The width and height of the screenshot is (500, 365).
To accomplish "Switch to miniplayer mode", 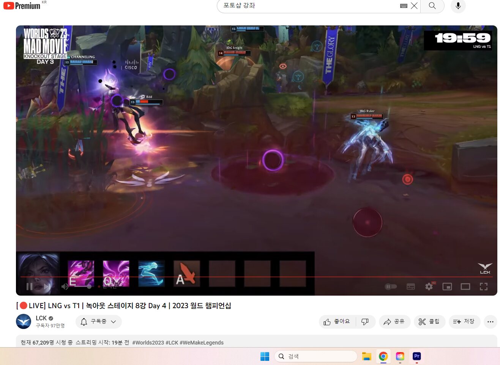I will point(447,287).
